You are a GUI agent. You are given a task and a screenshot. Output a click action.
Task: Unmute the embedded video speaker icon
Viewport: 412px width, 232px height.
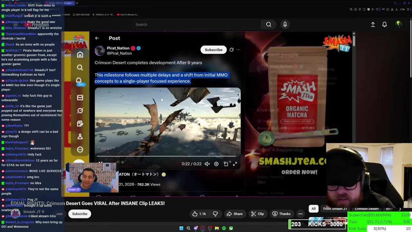coord(207,164)
